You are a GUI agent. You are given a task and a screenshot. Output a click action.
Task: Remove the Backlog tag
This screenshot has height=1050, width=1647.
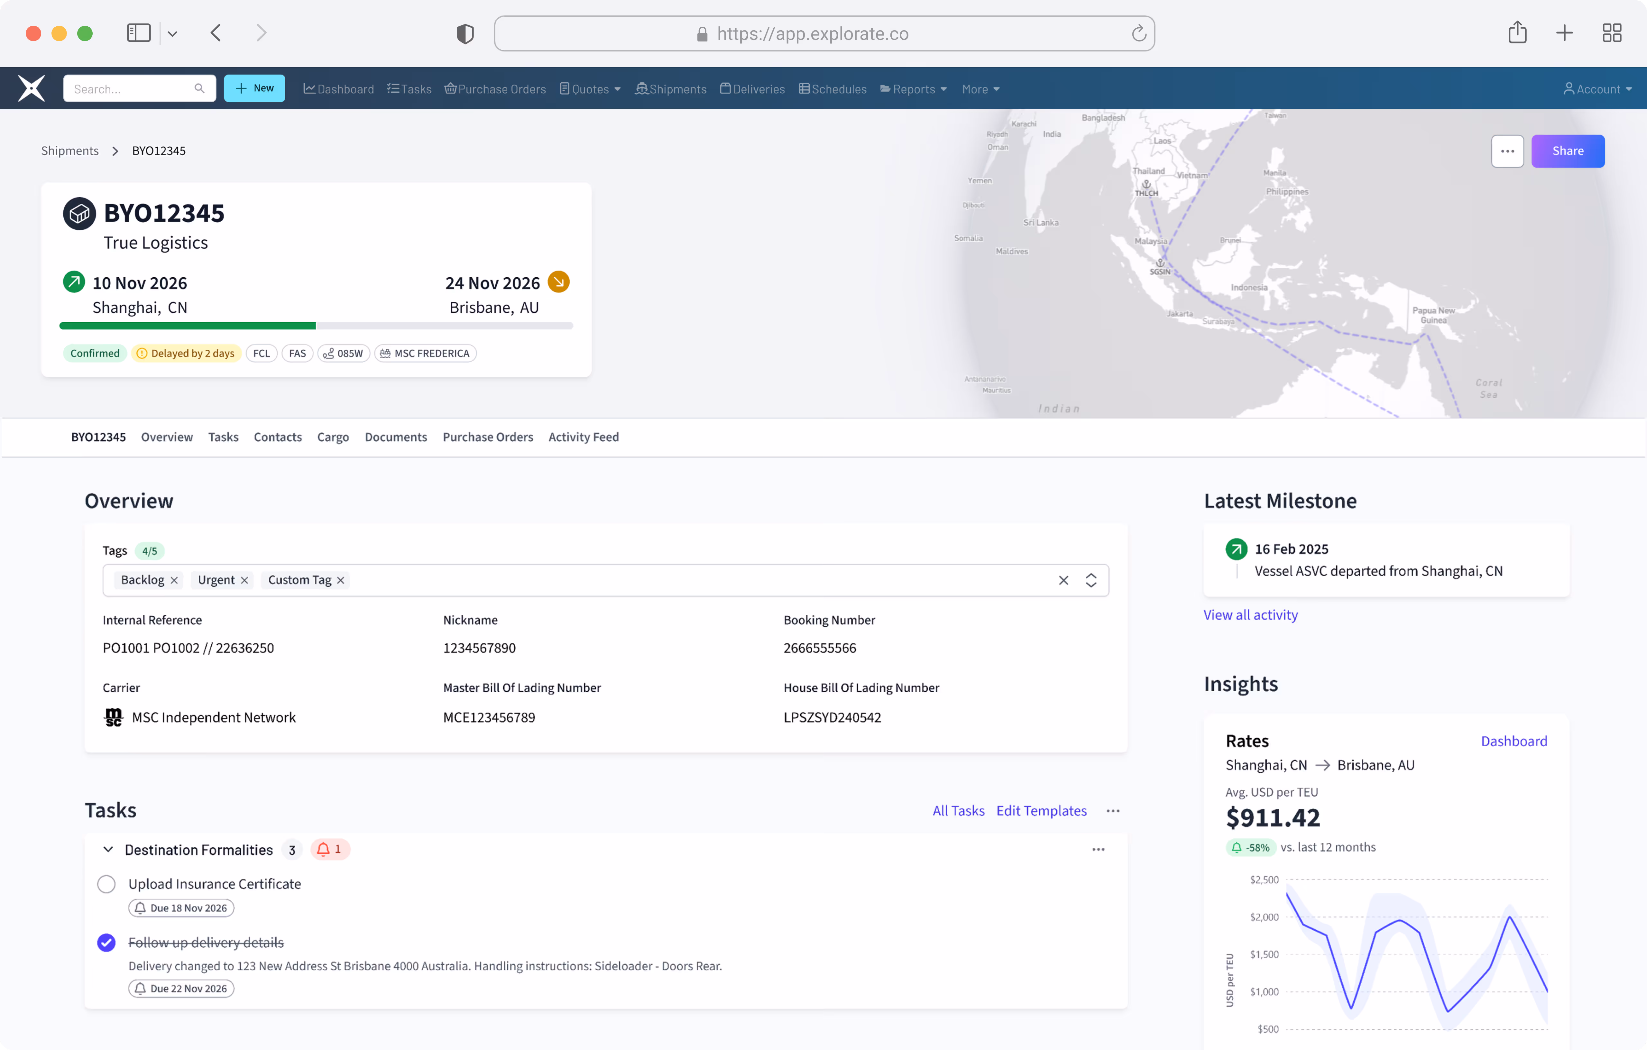click(174, 580)
